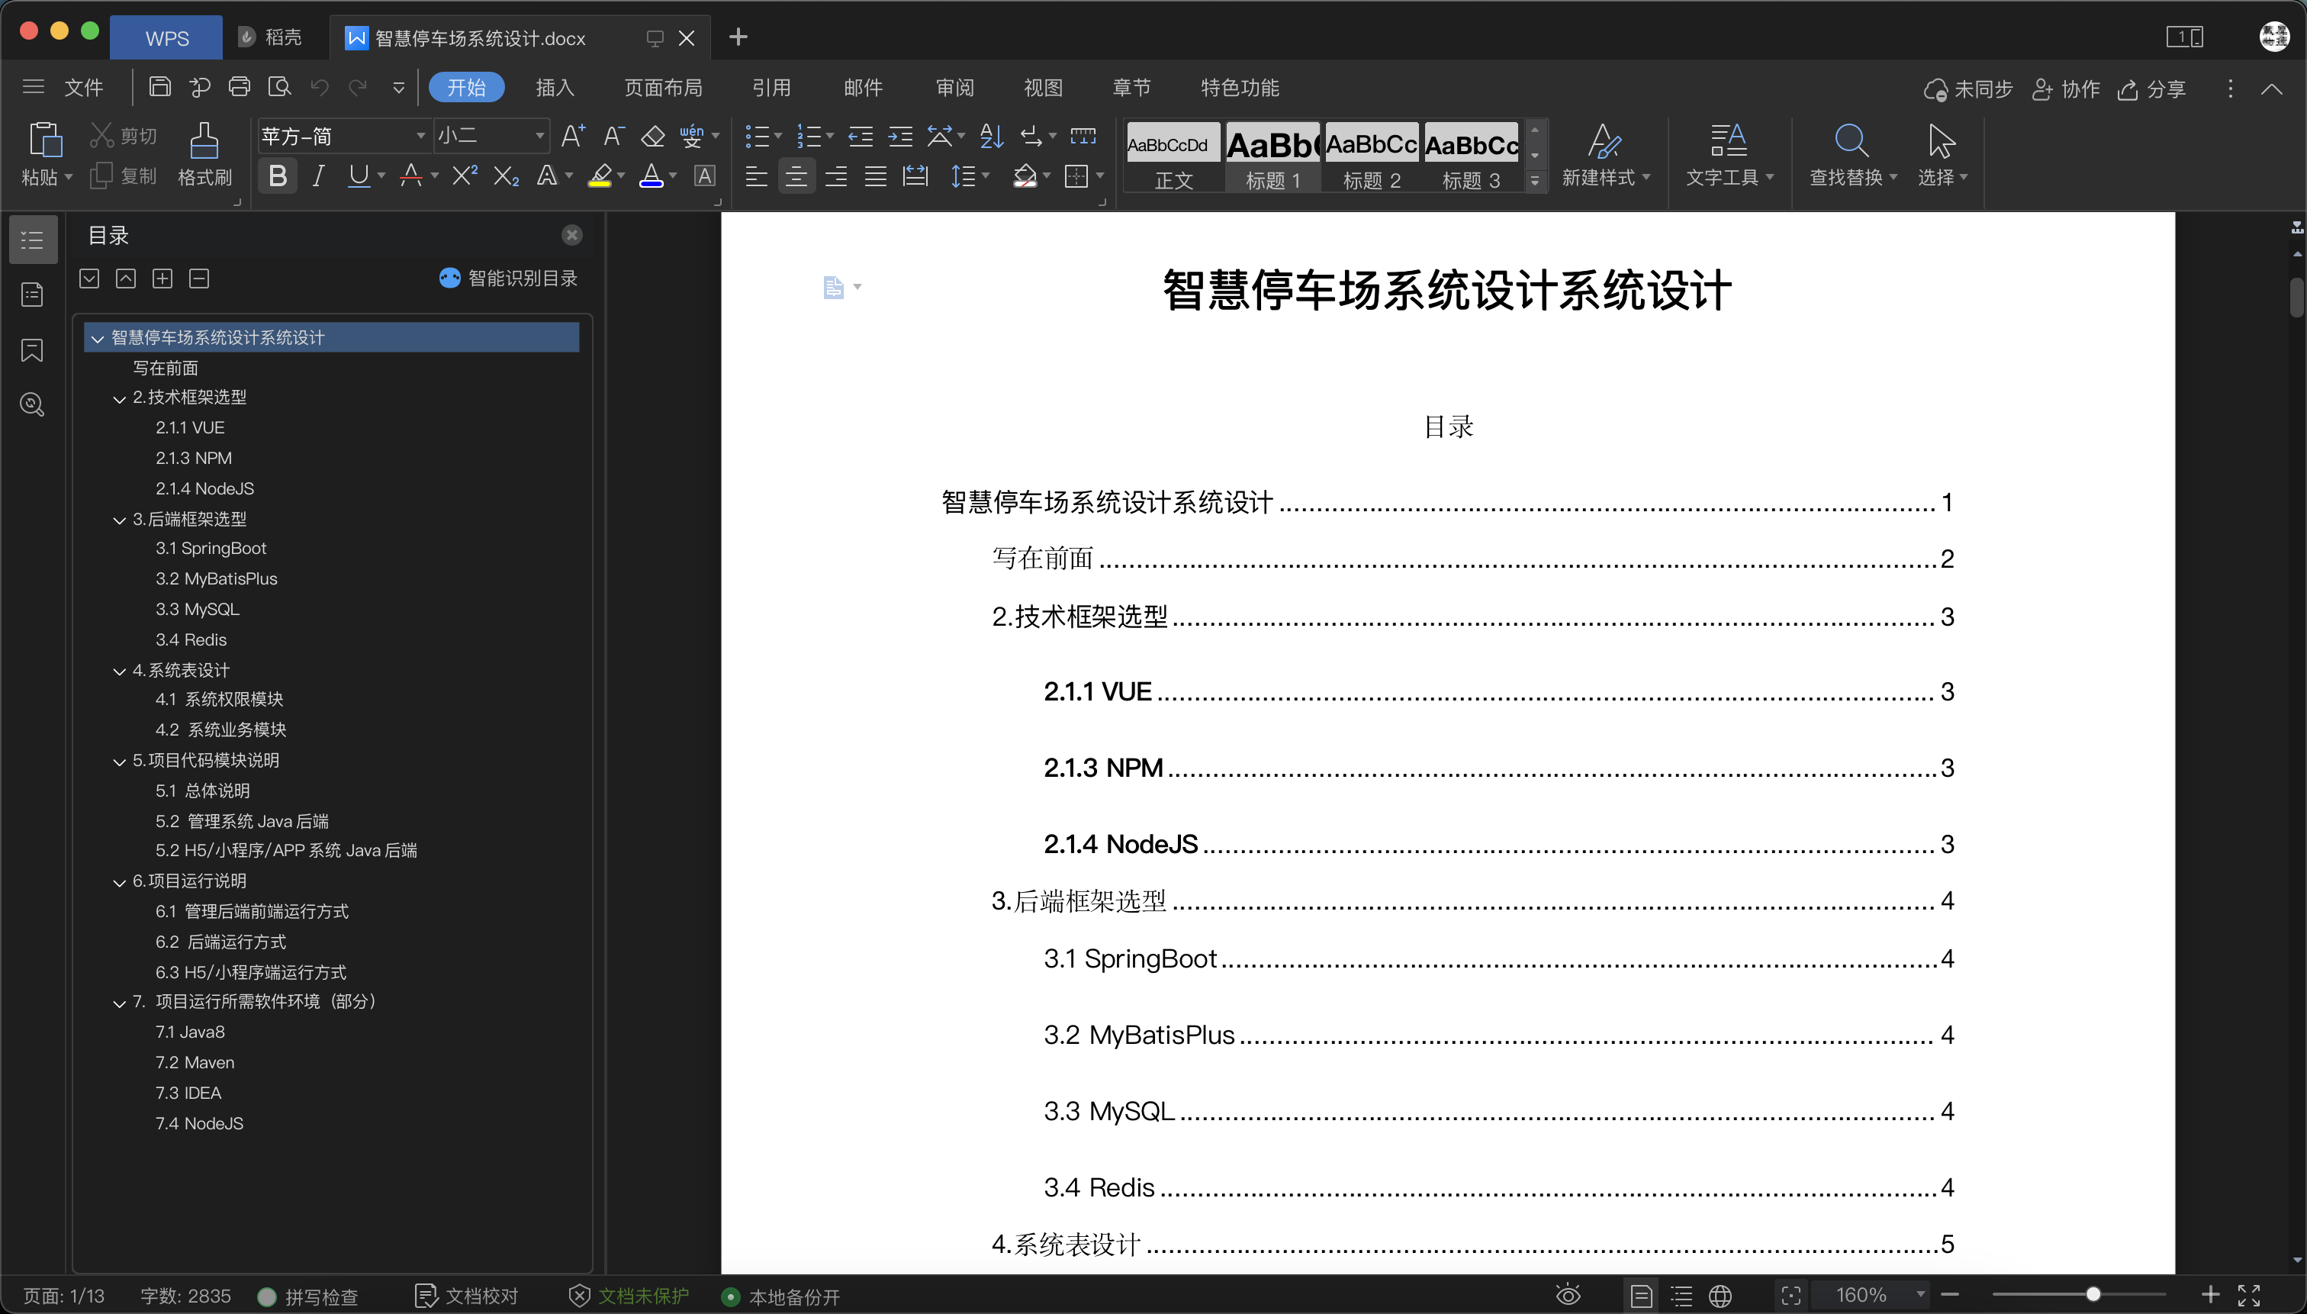Viewport: 2307px width, 1314px height.
Task: Collapse the 3.后端框架选型 tree node
Action: point(119,520)
